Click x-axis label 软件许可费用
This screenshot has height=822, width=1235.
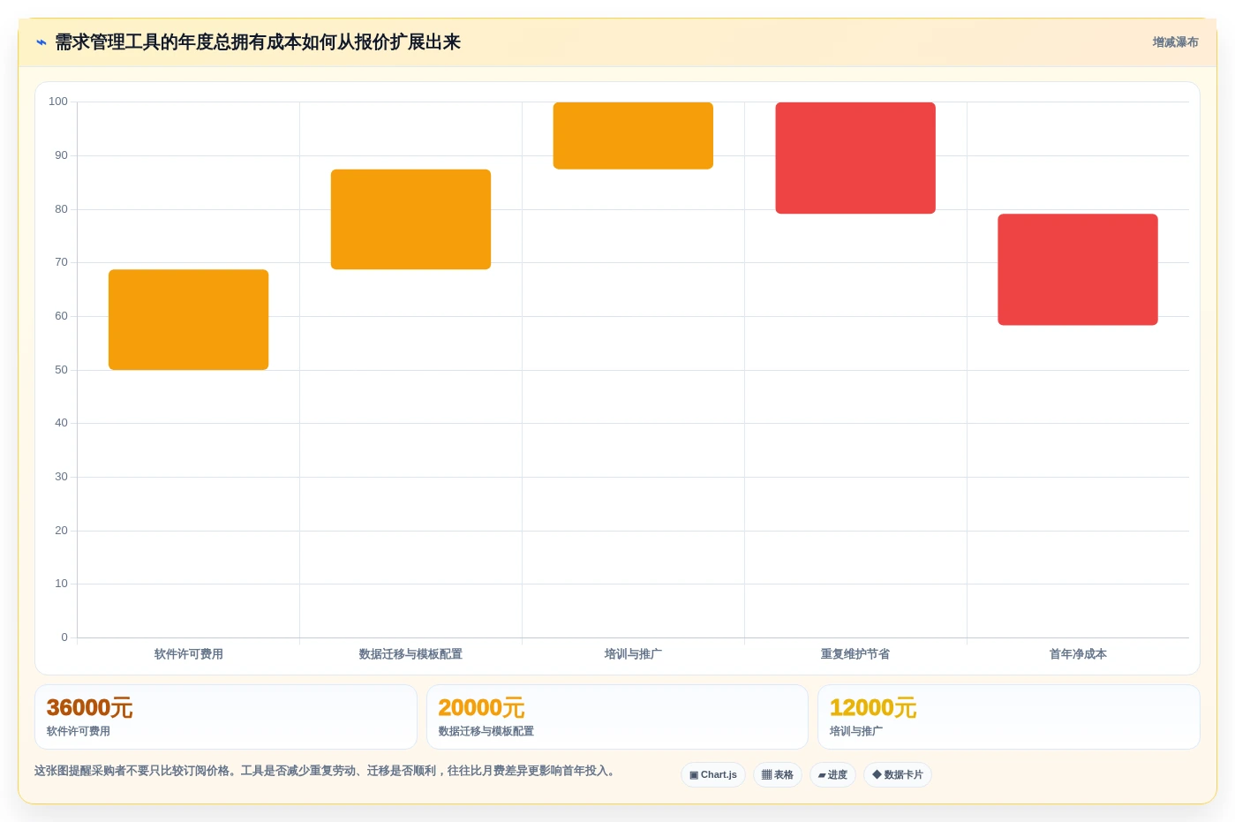point(189,654)
